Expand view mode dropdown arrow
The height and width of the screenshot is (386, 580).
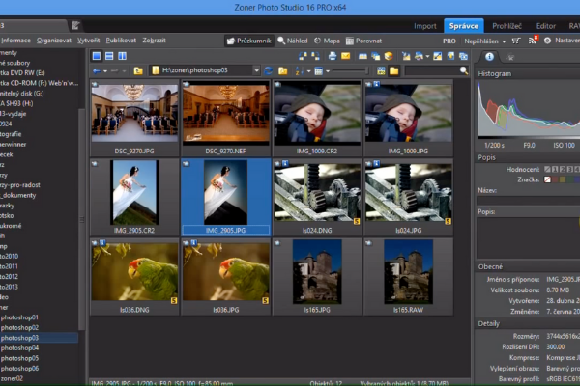coord(328,70)
